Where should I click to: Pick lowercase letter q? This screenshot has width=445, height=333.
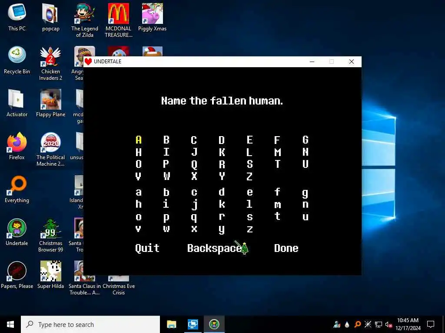click(194, 218)
